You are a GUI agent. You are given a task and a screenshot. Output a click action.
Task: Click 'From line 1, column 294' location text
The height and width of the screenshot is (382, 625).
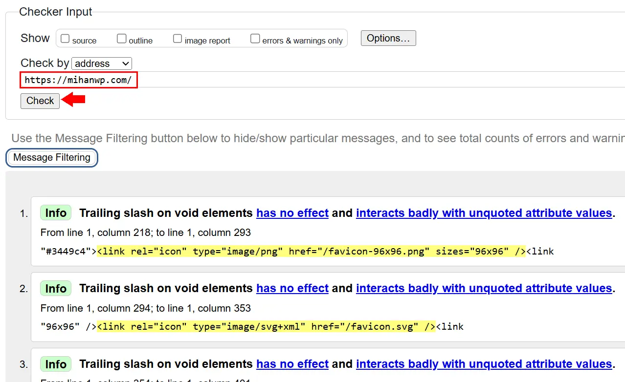tap(146, 308)
